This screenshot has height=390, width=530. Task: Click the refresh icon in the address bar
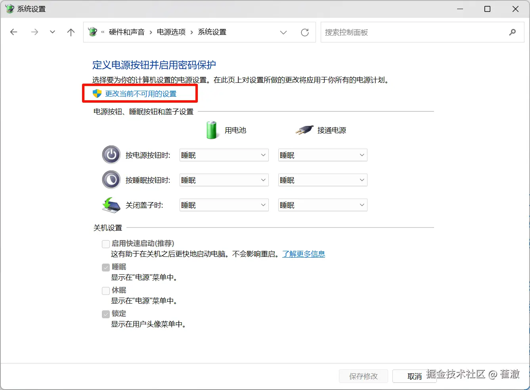pyautogui.click(x=304, y=32)
